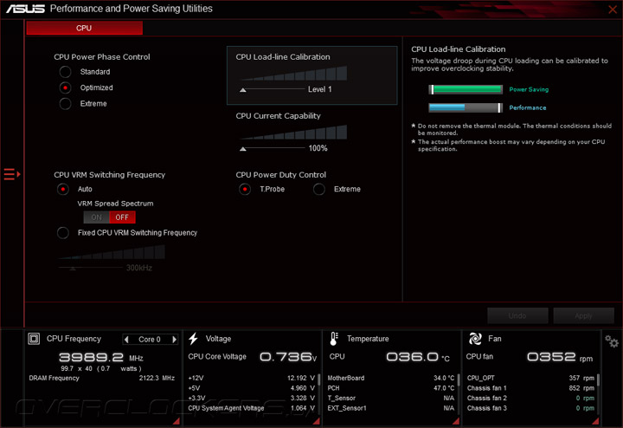The width and height of the screenshot is (623, 428).
Task: Click the Level 1 calibration value
Action: coord(320,89)
